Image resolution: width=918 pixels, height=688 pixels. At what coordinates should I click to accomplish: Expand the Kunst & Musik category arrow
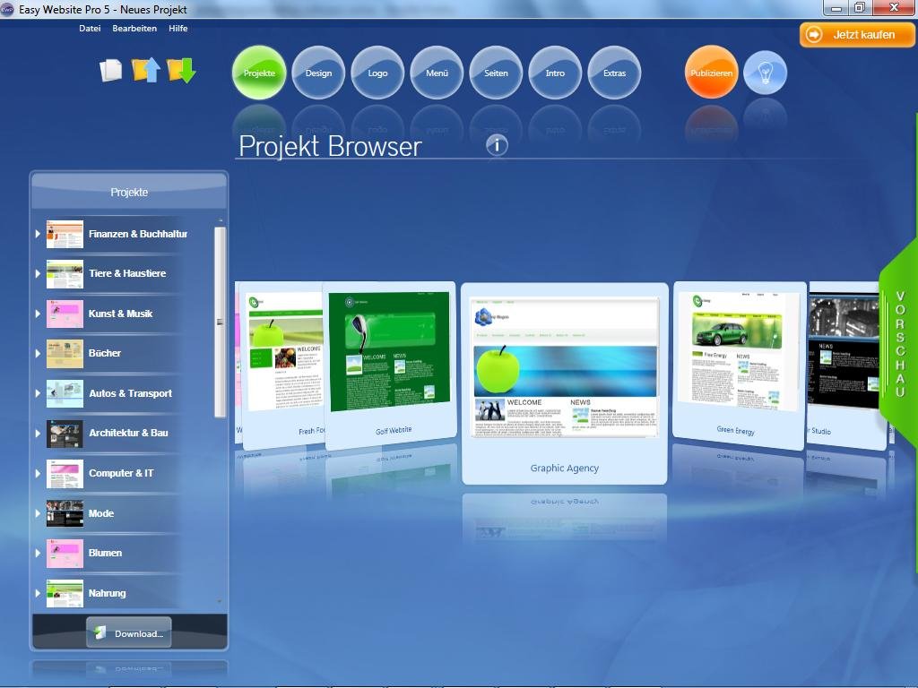pyautogui.click(x=38, y=314)
